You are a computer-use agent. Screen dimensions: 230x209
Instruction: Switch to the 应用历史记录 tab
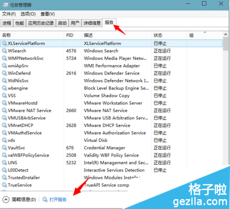[x=41, y=23]
